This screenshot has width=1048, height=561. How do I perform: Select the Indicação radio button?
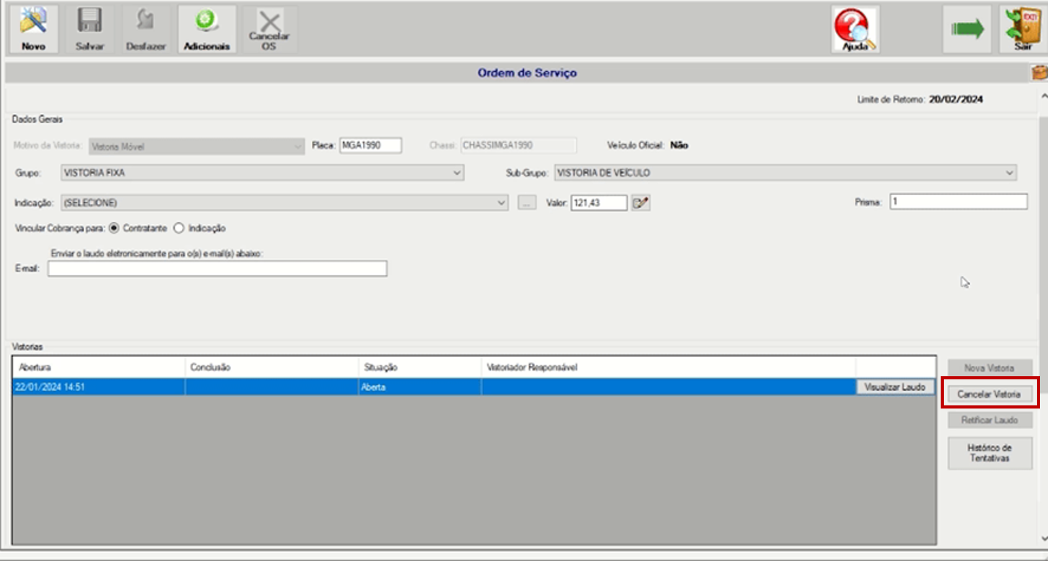click(179, 228)
